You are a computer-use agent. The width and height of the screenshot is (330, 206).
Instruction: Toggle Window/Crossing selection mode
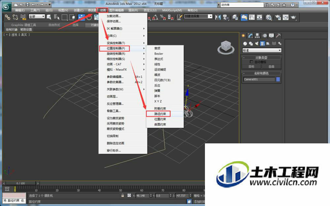72,17
